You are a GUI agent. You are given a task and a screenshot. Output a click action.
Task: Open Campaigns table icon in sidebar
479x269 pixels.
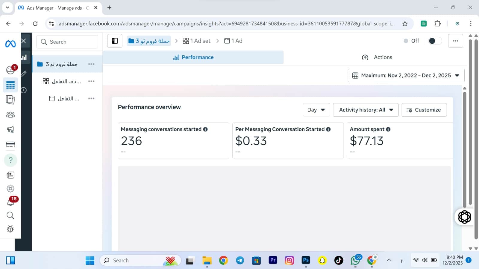[x=10, y=85]
